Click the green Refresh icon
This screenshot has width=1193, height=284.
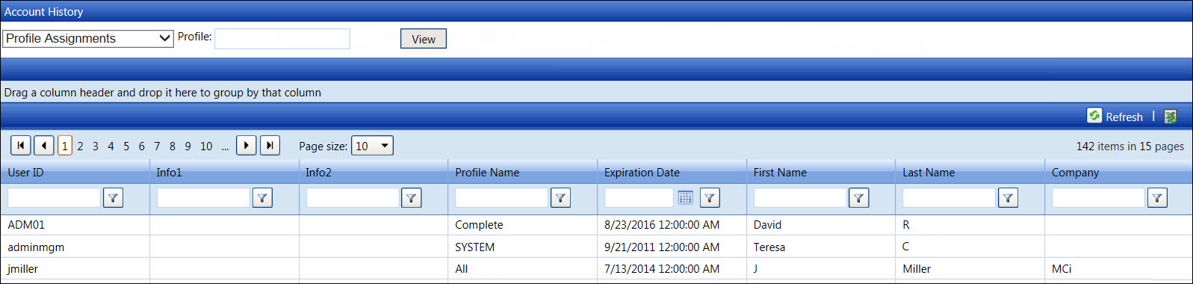(x=1094, y=115)
